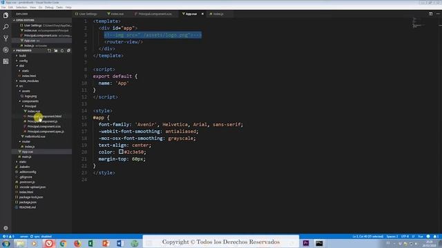Open the Edit menu
Image resolution: width=442 pixels, height=248 pixels.
coord(10,8)
